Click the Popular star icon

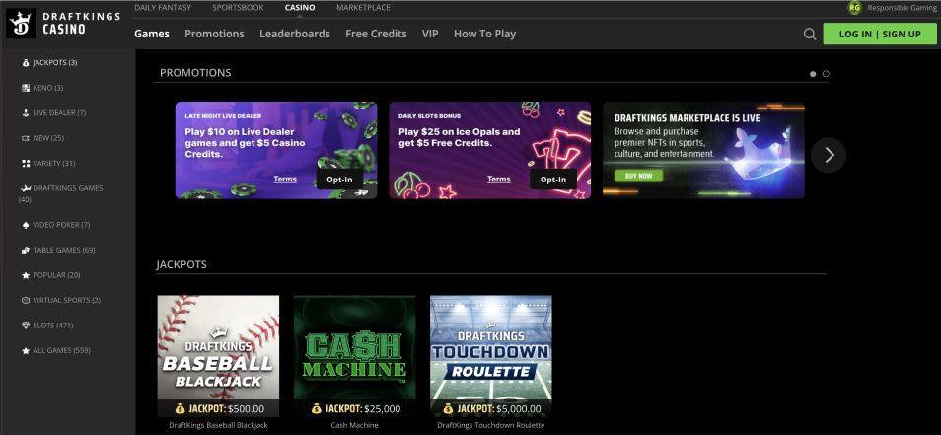26,275
